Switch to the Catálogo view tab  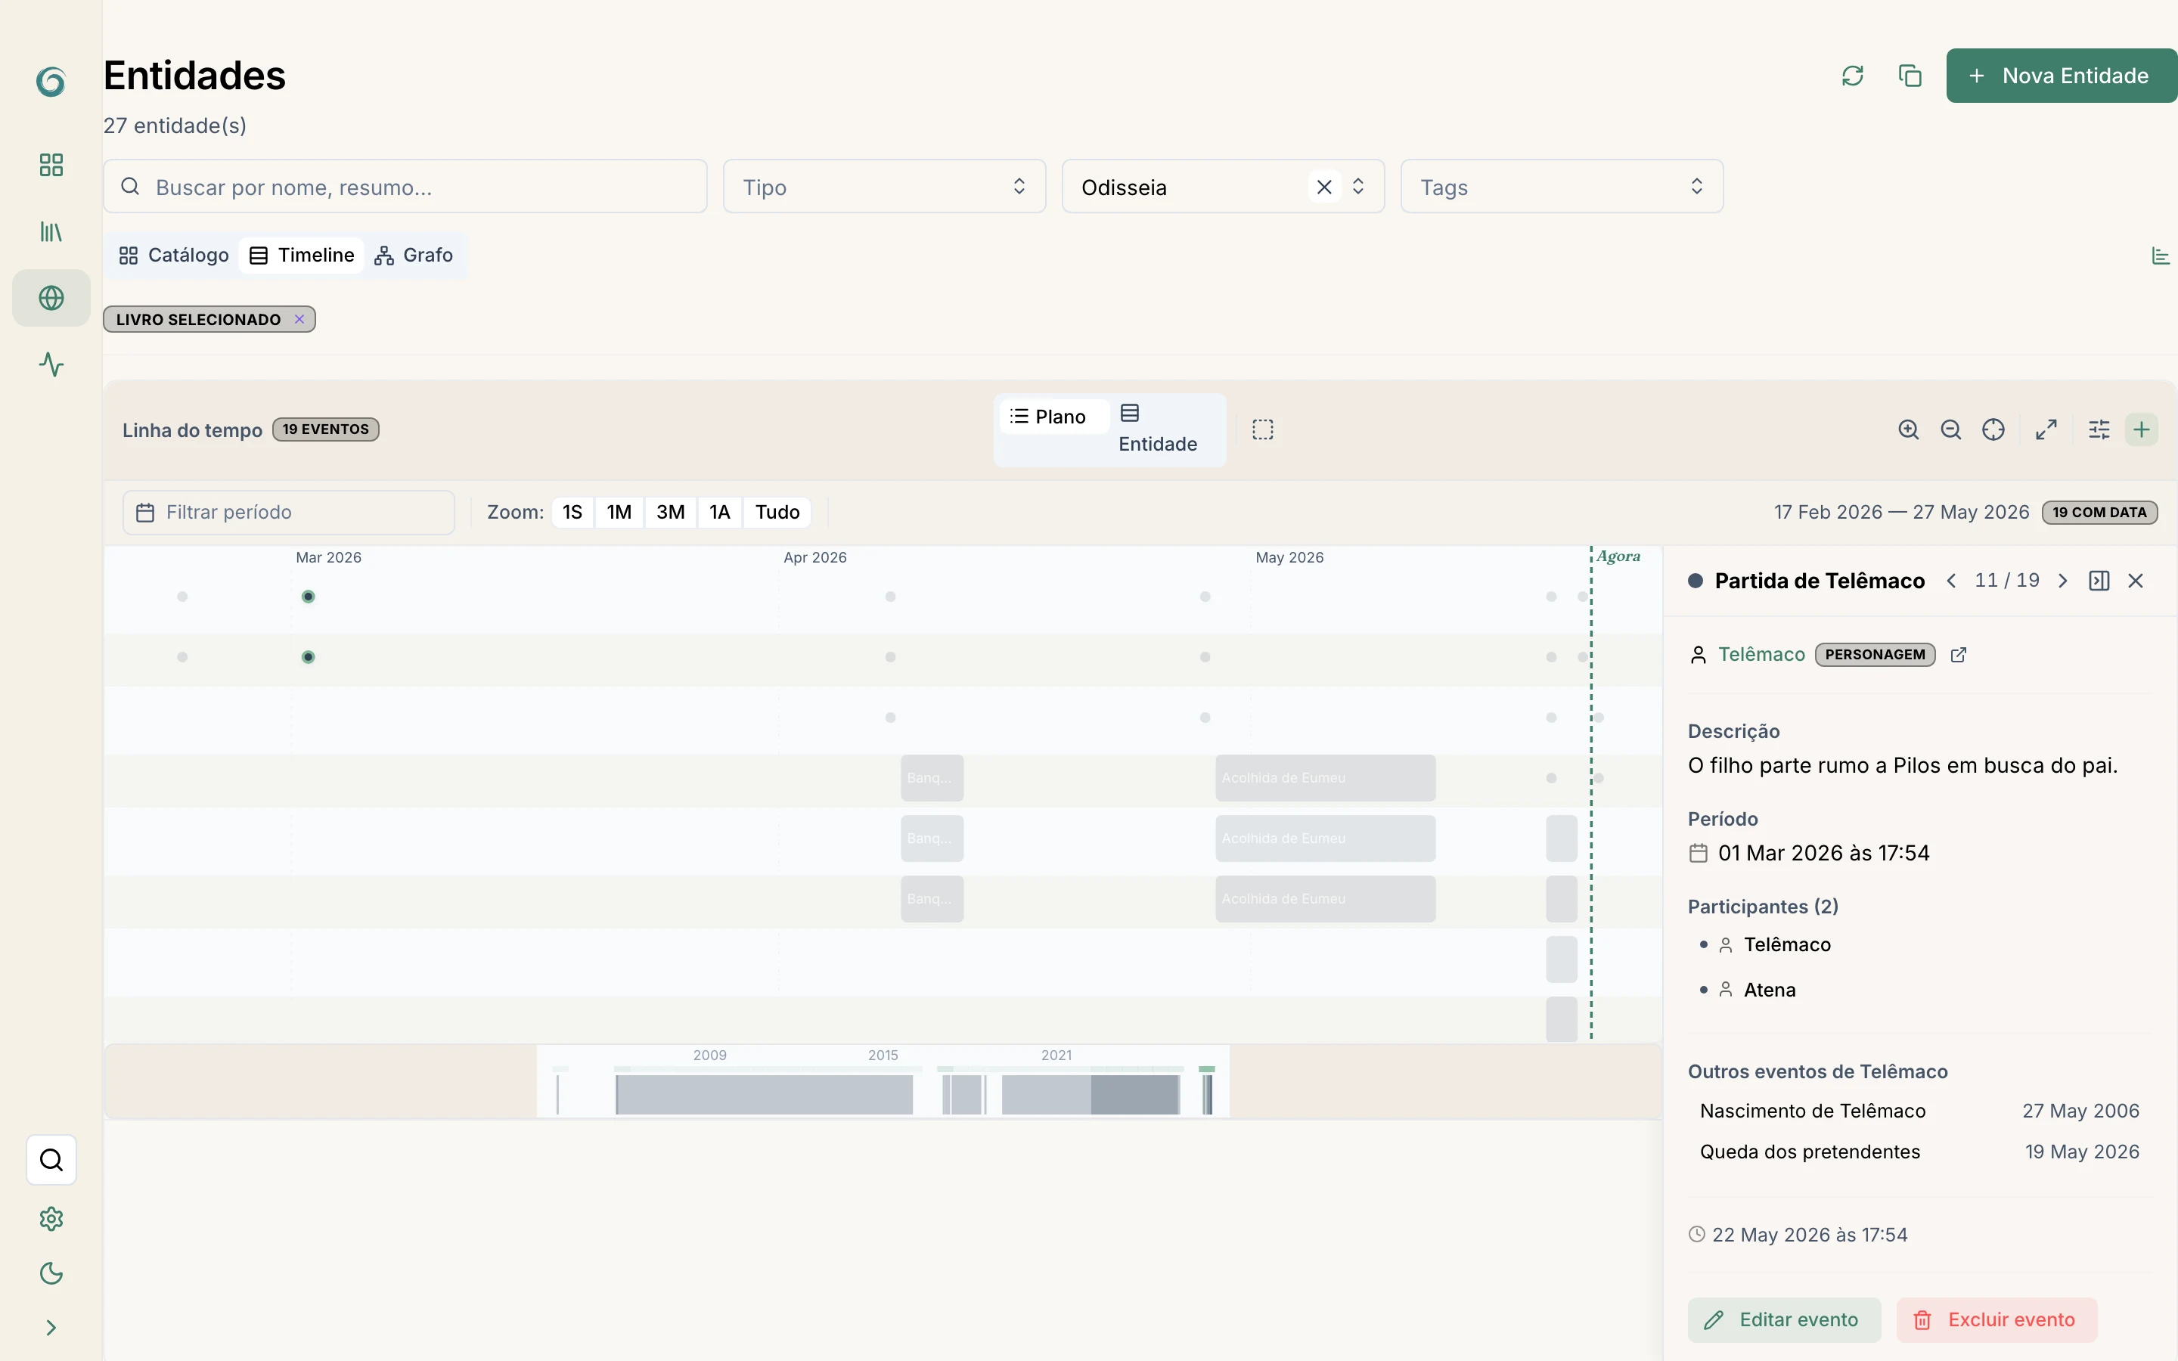click(x=174, y=256)
